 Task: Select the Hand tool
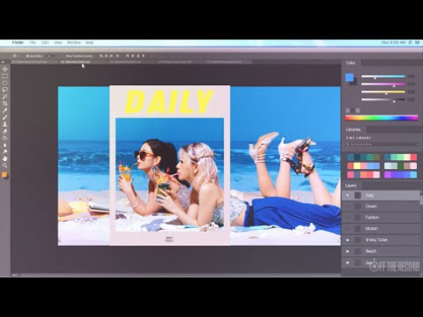pyautogui.click(x=4, y=158)
